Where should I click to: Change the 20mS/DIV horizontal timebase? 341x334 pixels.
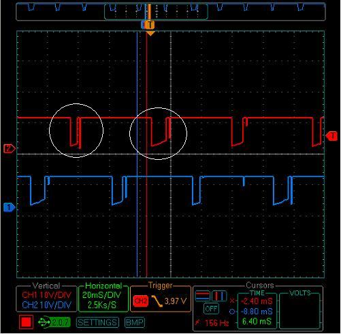pos(102,295)
